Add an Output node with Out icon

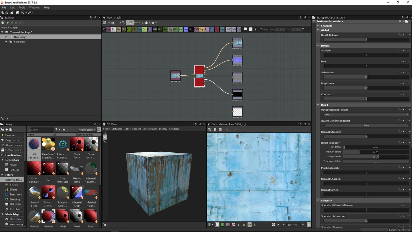(239, 29)
